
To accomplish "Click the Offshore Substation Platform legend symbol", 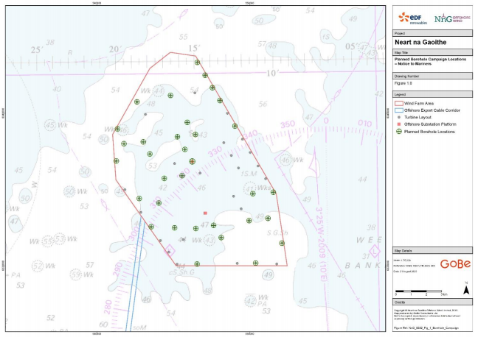I will (398, 124).
